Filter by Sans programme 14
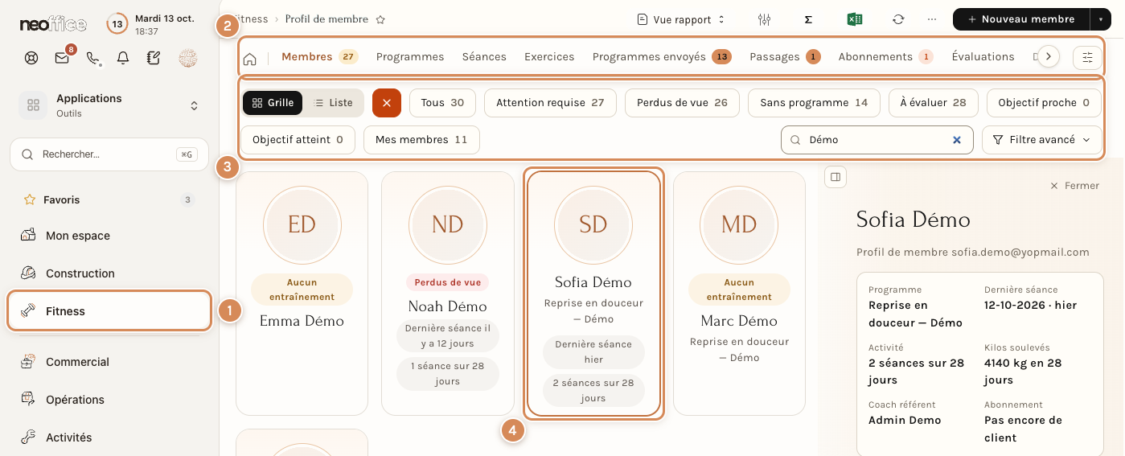 click(814, 103)
